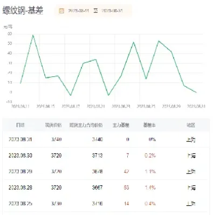
Task: Click the chart line's final point at zero
Action: pos(196,92)
